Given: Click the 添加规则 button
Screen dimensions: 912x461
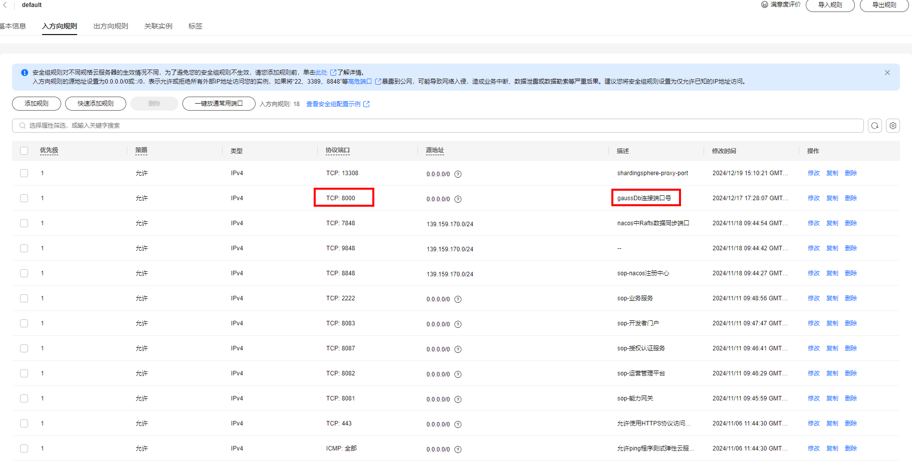Looking at the screenshot, I should [37, 104].
